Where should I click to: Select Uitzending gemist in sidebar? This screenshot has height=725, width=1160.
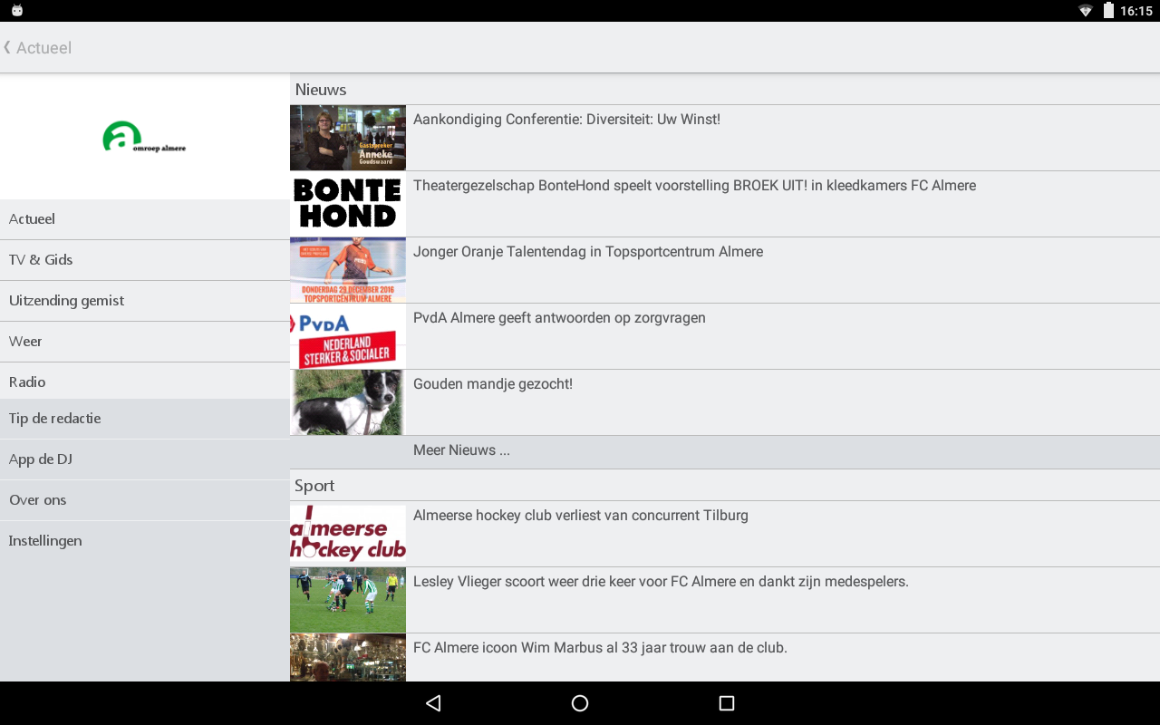(x=145, y=301)
